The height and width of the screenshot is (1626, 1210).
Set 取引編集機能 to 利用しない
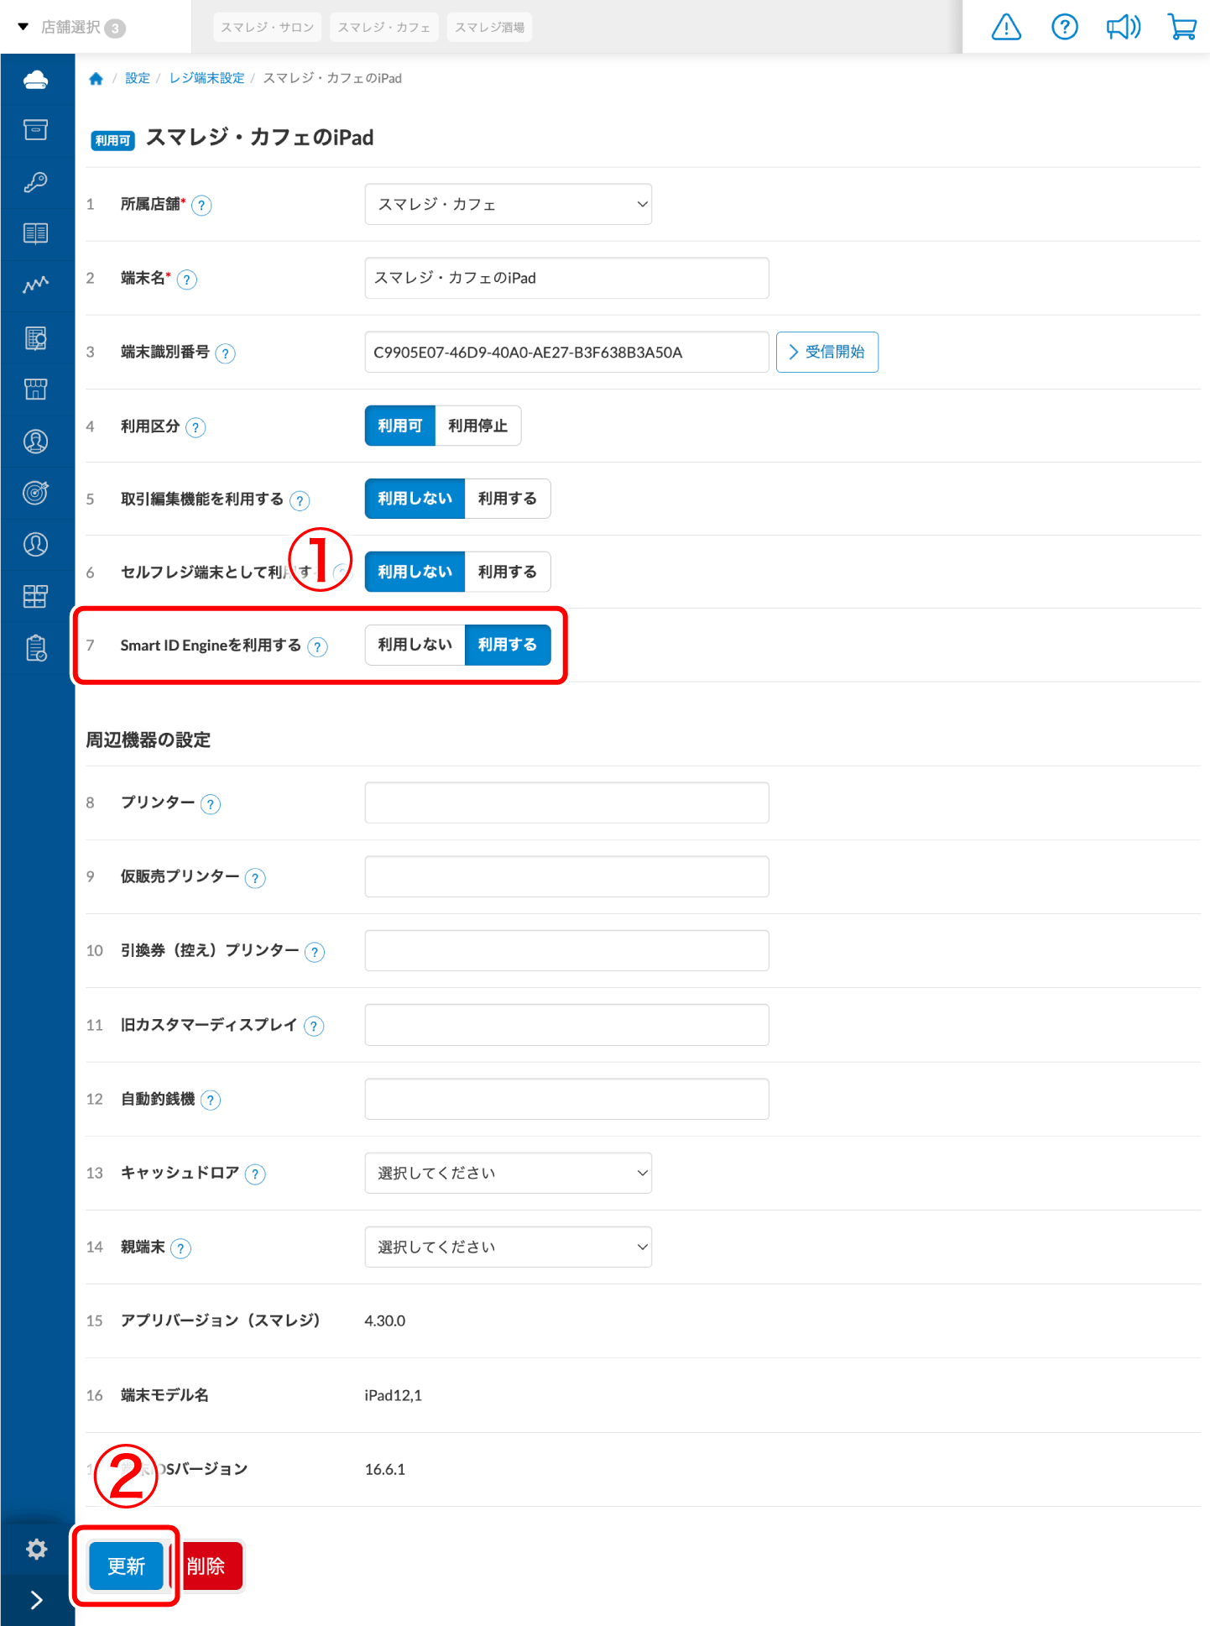pos(415,499)
